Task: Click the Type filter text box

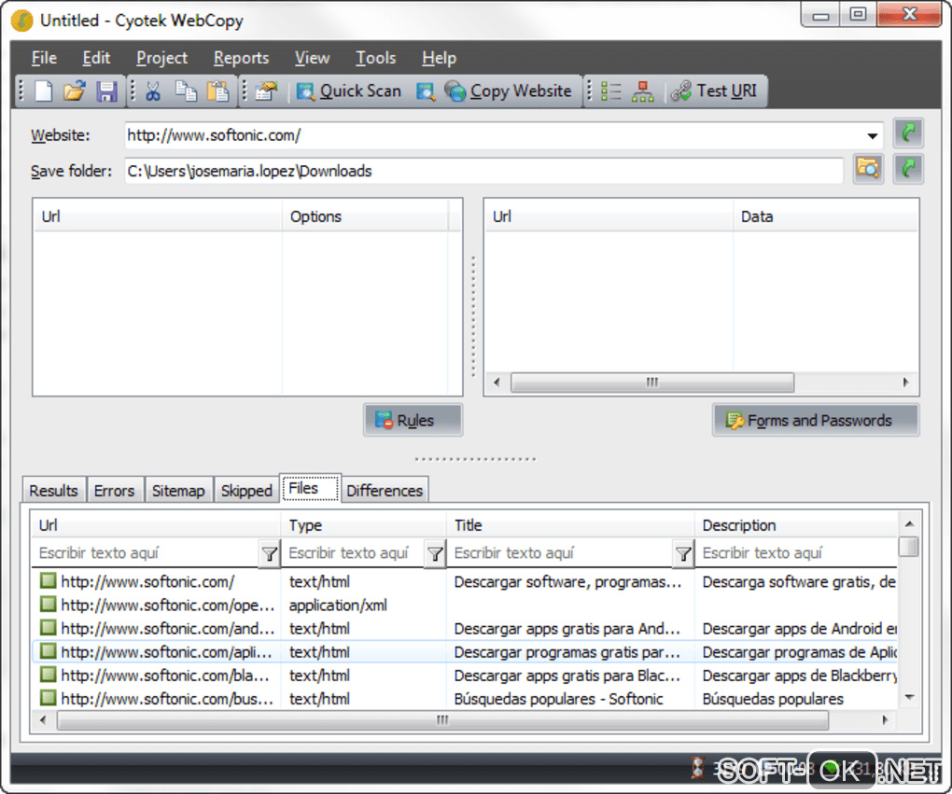Action: (x=354, y=553)
